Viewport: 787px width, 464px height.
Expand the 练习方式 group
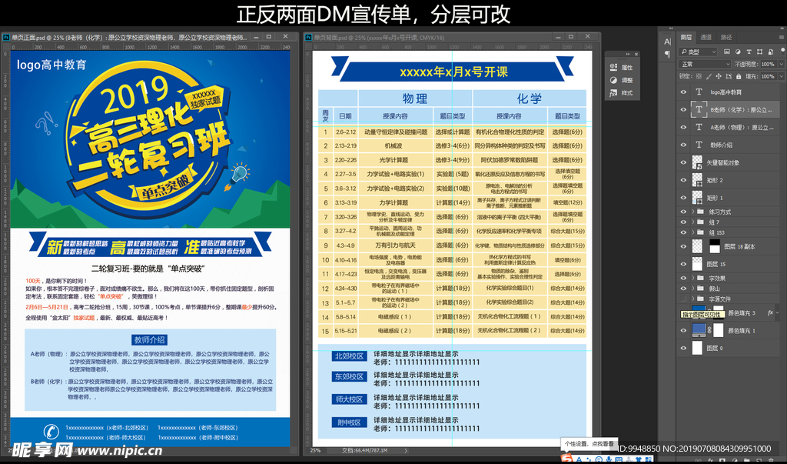pyautogui.click(x=695, y=213)
